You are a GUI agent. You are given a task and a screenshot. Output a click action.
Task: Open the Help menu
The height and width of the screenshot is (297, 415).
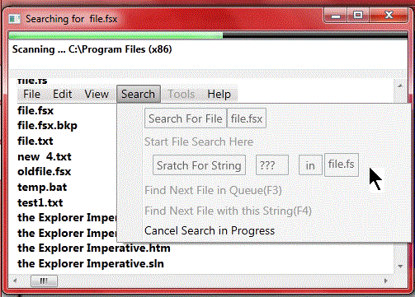click(x=219, y=95)
